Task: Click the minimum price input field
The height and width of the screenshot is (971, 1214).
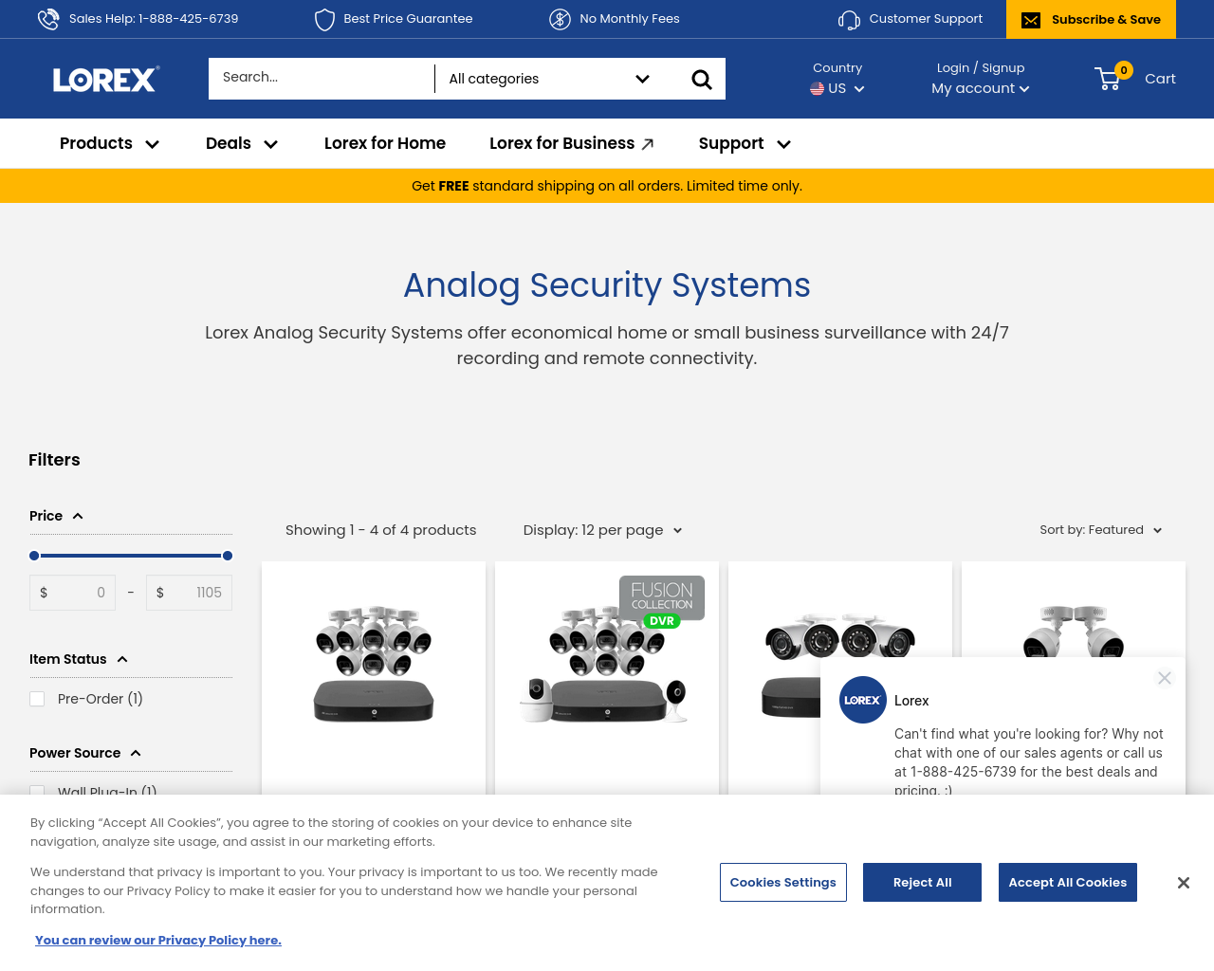Action: point(73,593)
